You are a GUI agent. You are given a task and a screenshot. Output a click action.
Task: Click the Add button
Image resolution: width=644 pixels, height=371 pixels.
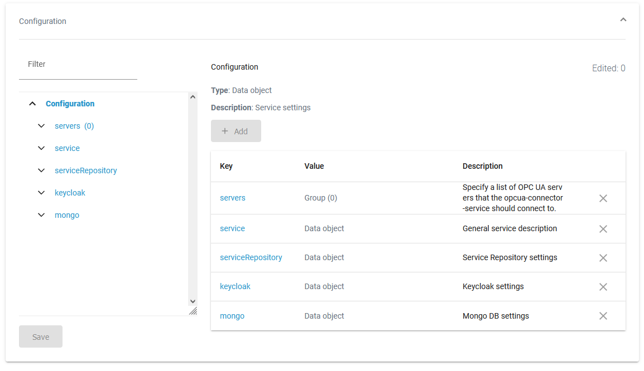pyautogui.click(x=236, y=130)
